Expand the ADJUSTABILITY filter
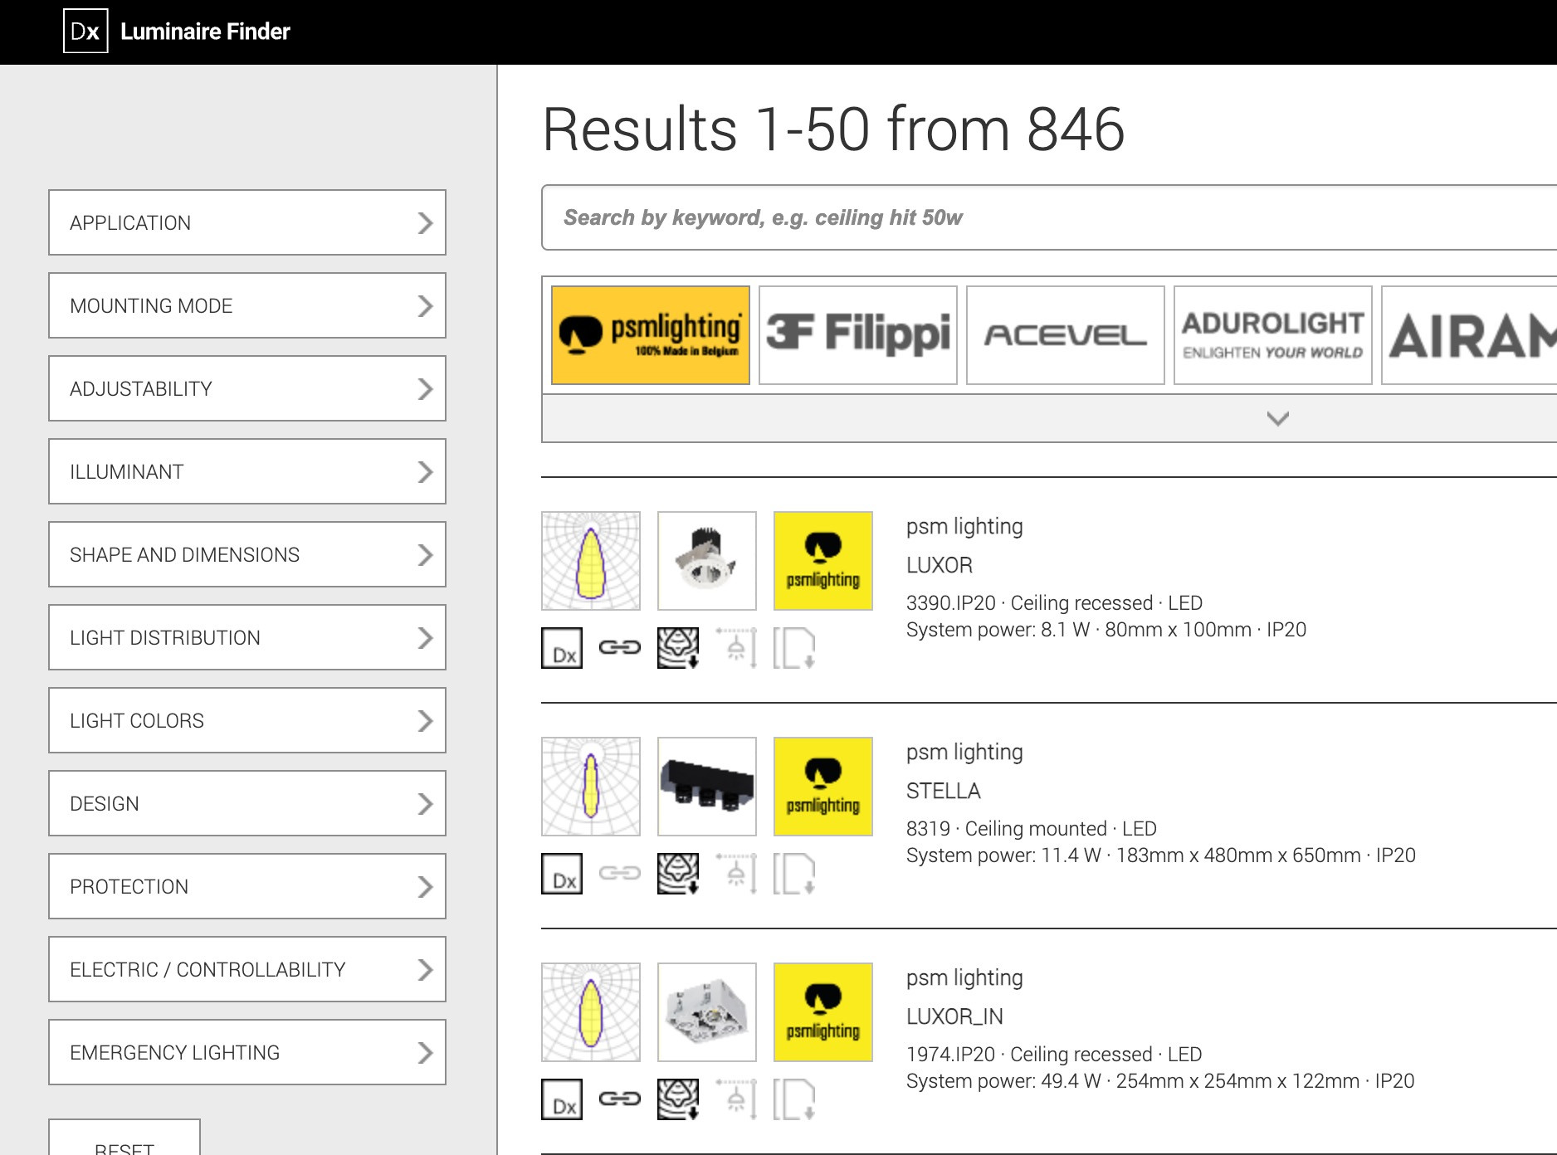1557x1155 pixels. pos(247,388)
